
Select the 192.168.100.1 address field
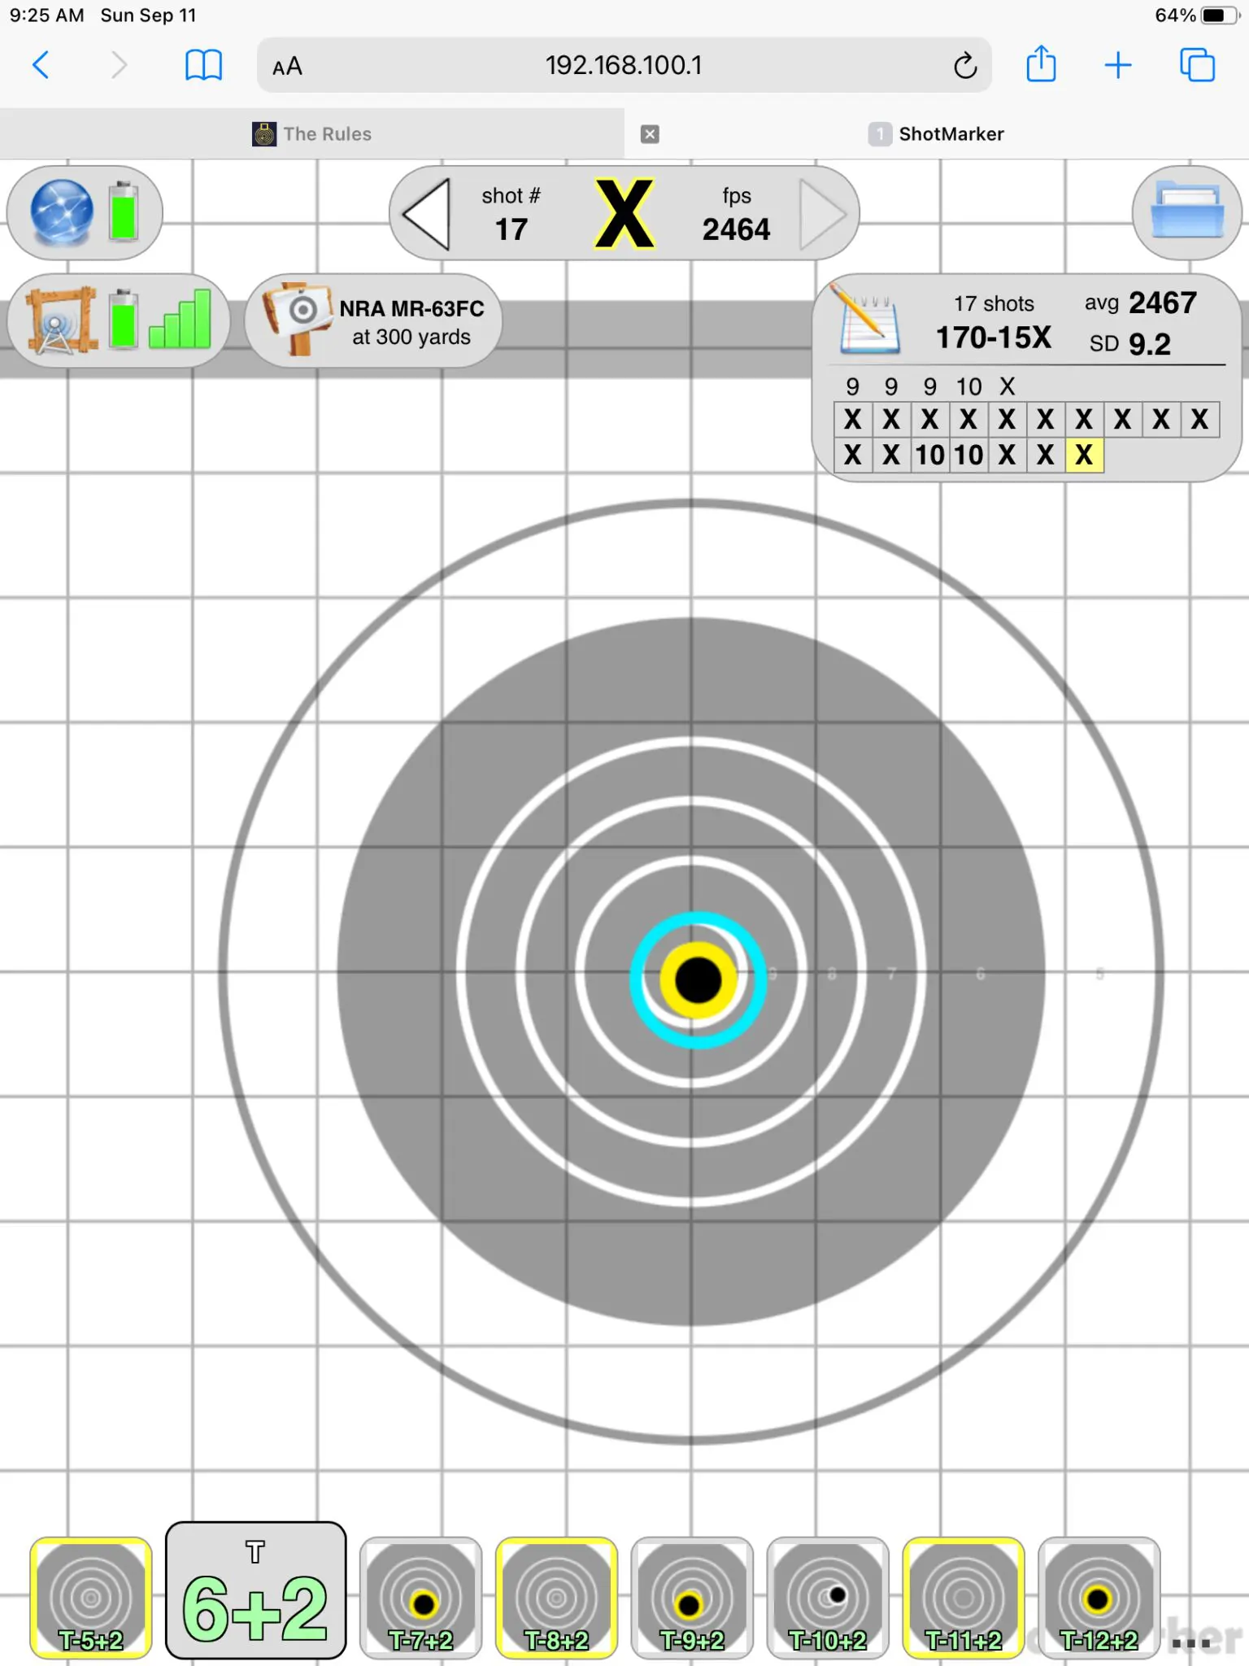pyautogui.click(x=624, y=65)
